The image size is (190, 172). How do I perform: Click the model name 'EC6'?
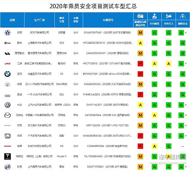pos(62,43)
